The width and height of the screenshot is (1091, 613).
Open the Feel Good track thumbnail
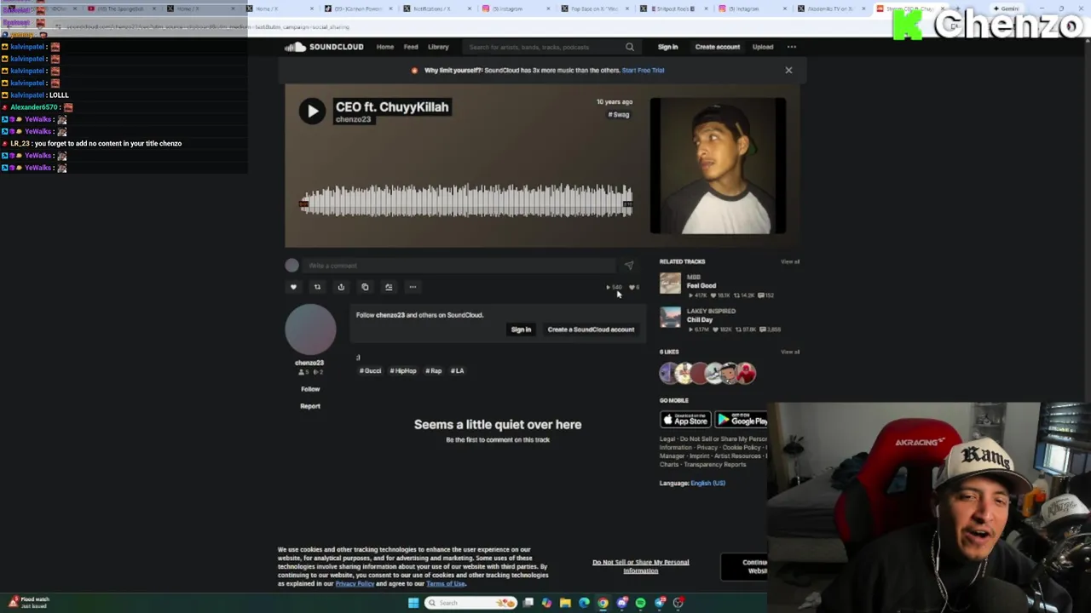pyautogui.click(x=670, y=284)
